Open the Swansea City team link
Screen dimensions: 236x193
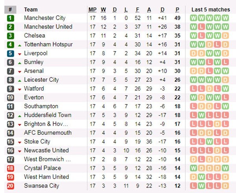coord(41,186)
